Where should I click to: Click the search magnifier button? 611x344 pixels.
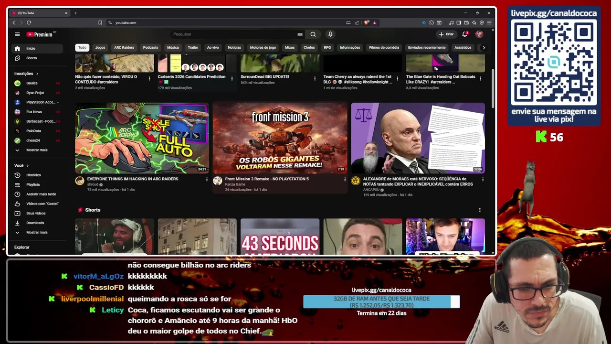pos(313,34)
